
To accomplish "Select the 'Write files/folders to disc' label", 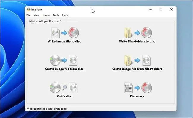I will (137, 41).
